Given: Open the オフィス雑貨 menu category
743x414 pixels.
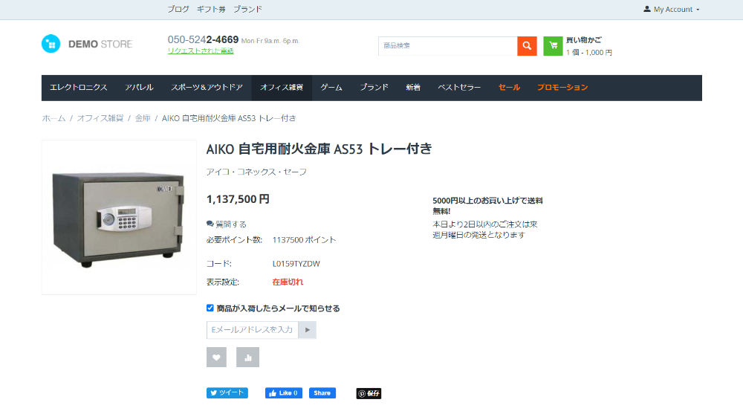Looking at the screenshot, I should [x=282, y=88].
